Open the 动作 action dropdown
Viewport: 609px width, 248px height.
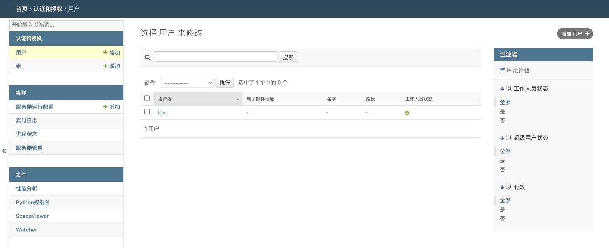tap(187, 83)
